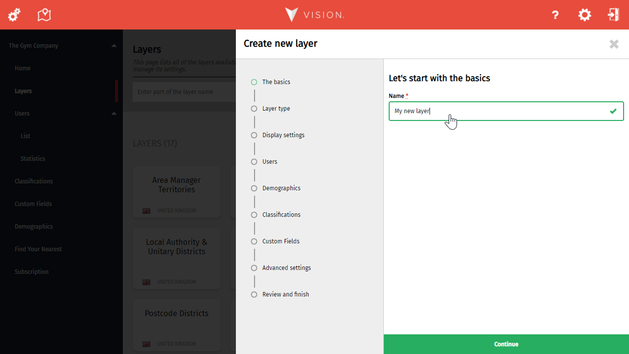This screenshot has height=354, width=629.
Task: Open help via question mark icon
Action: [555, 15]
